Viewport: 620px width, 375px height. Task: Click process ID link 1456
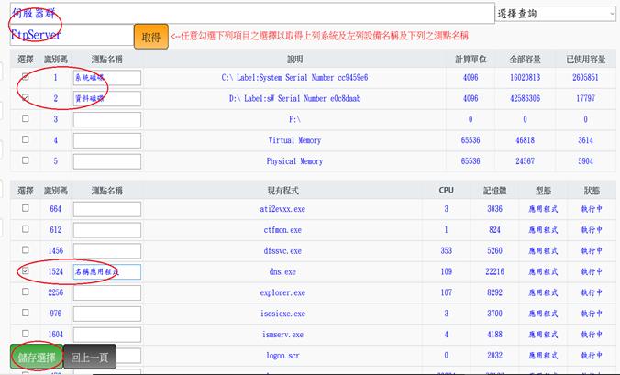56,250
